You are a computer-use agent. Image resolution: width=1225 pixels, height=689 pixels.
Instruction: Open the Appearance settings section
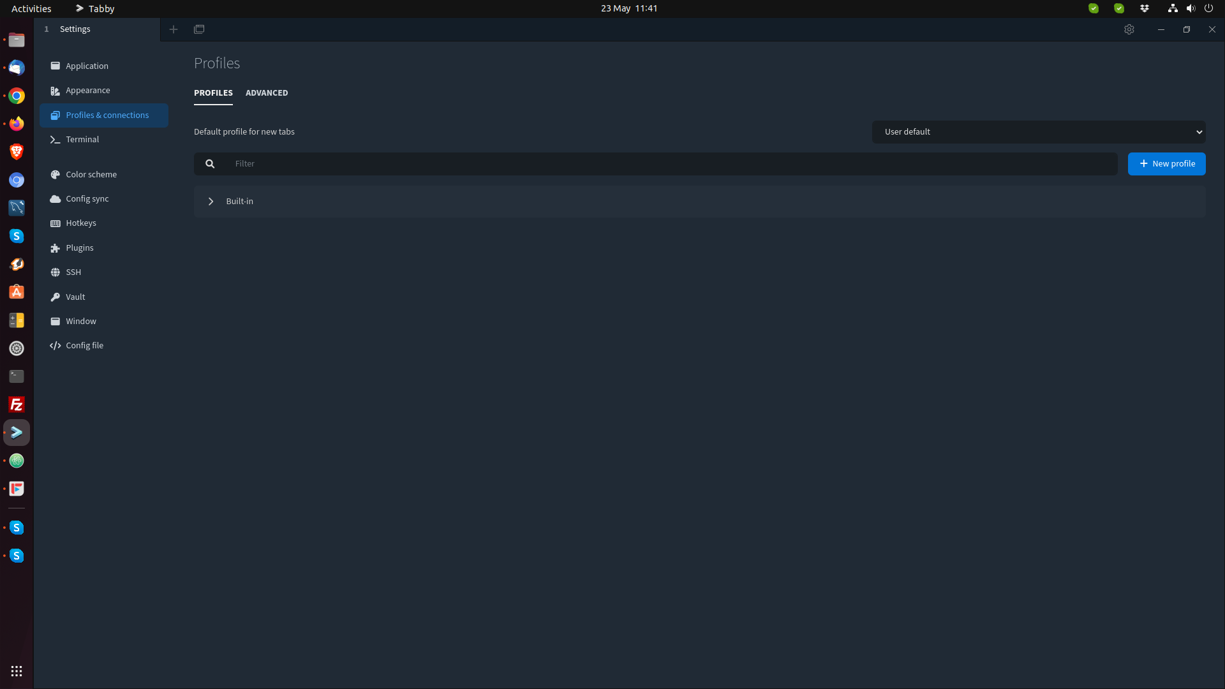point(103,91)
